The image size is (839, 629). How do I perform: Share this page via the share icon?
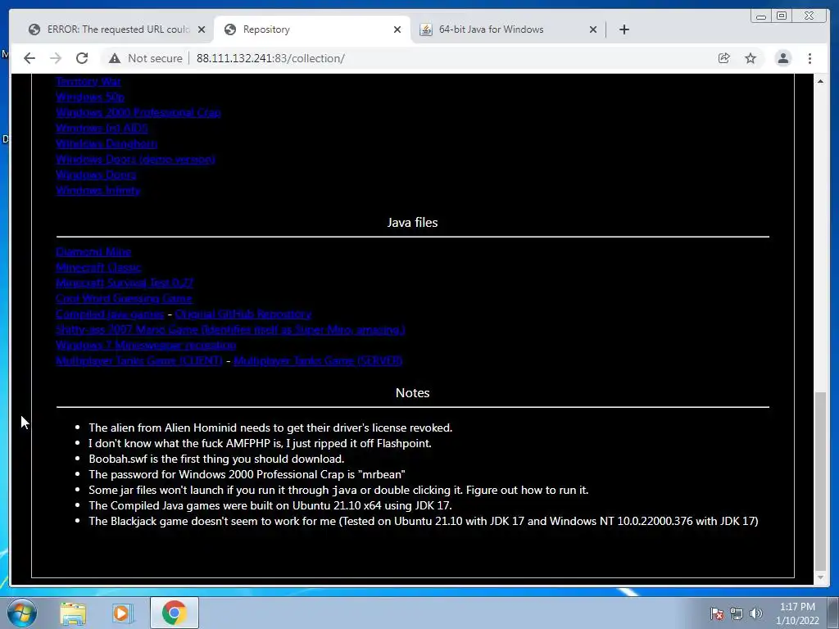pyautogui.click(x=724, y=58)
